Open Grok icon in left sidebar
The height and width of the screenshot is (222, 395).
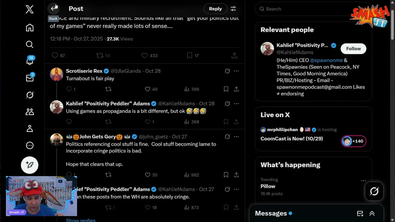coord(30,95)
